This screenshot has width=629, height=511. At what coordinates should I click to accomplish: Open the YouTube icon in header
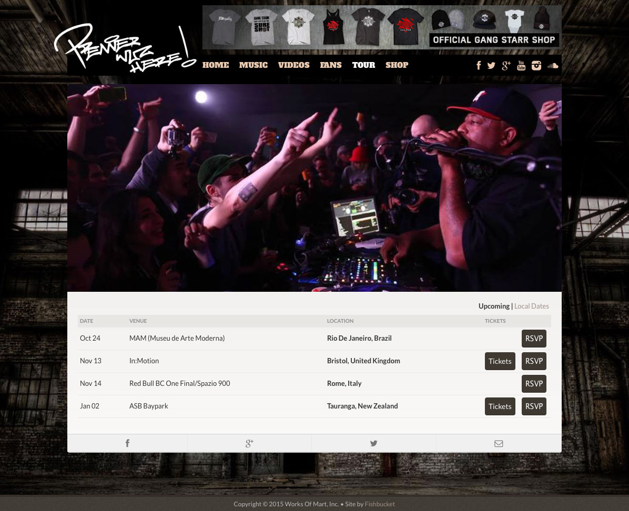521,66
